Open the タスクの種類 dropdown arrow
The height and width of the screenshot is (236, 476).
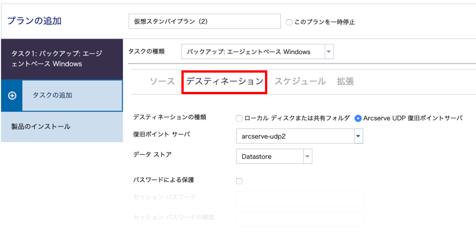[329, 52]
